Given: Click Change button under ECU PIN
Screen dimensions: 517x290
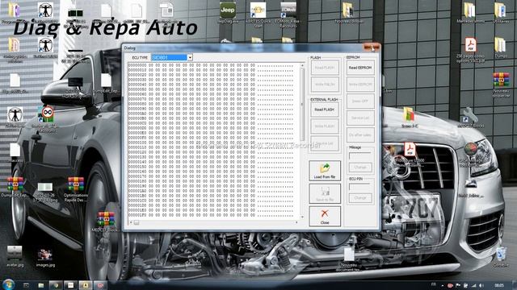Looking at the screenshot, I should 360,198.
